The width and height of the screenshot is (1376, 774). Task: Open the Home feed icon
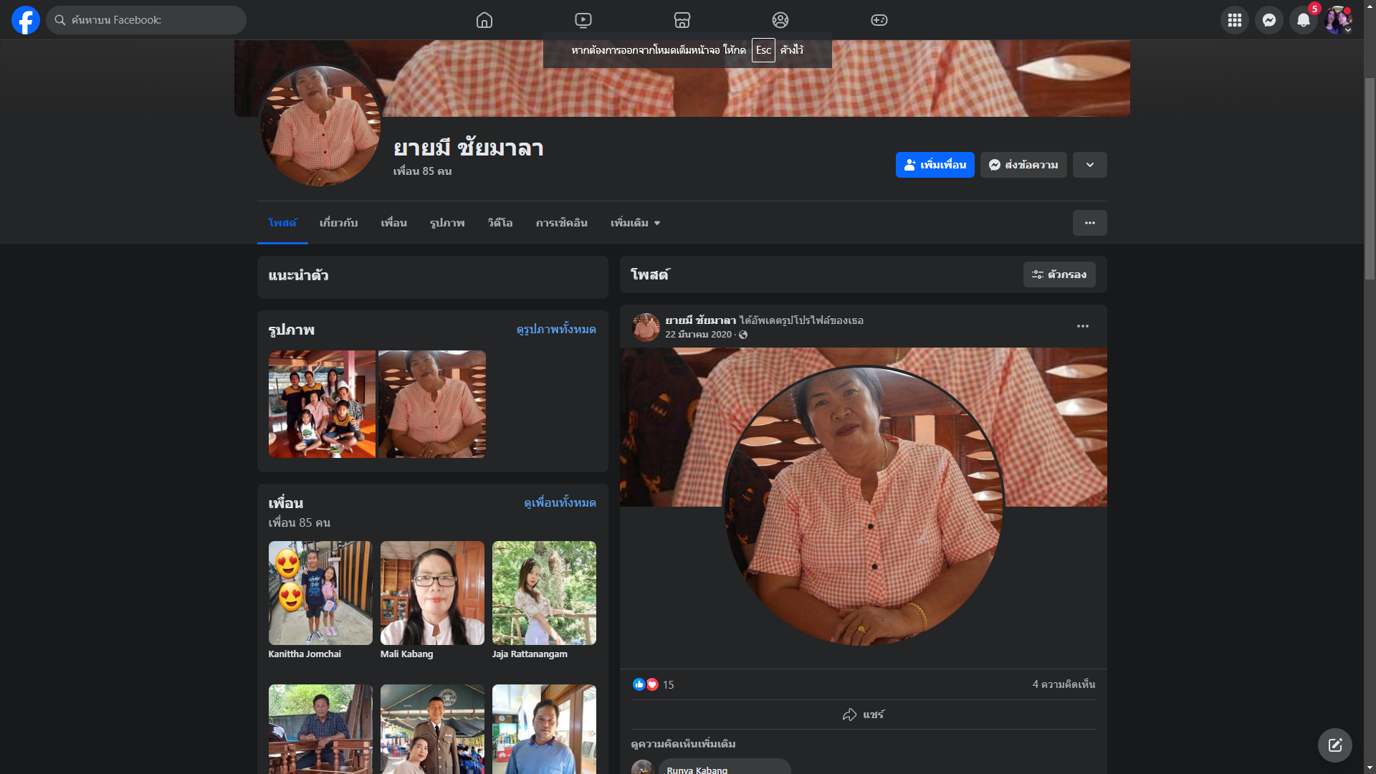484,20
